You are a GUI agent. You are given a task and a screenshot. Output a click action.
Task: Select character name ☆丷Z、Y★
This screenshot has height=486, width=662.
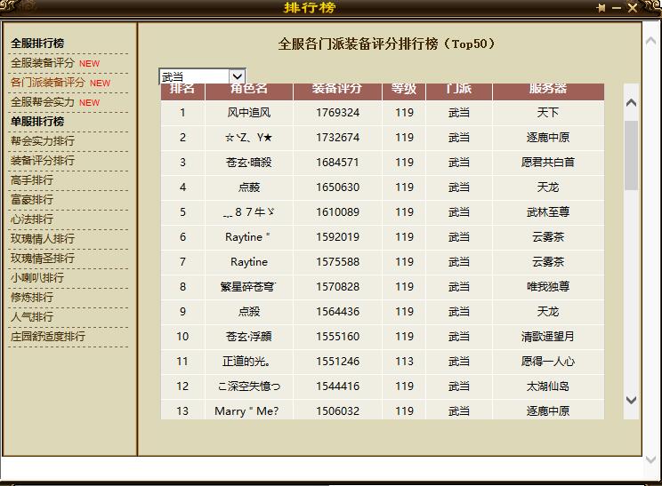[249, 138]
